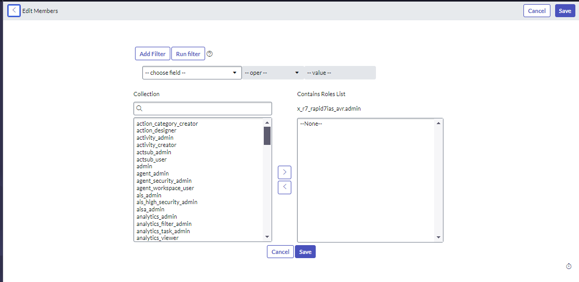Screen dimensions: 579x282
Task: Open the oper dropdown
Action: [273, 73]
